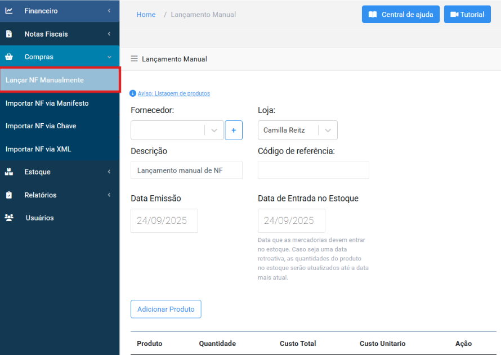Viewport: 501px width, 355px height.
Task: Select Importar NF via Manifesto
Action: pos(47,103)
